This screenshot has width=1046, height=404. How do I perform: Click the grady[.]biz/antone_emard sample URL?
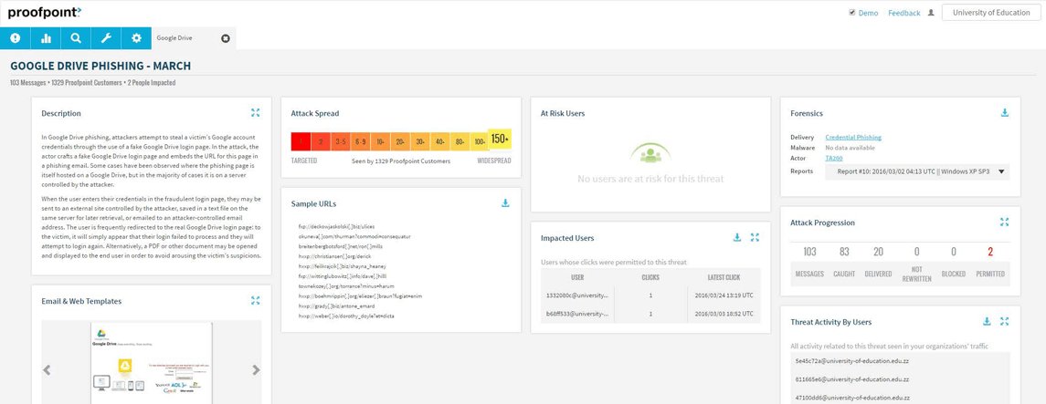(x=337, y=306)
